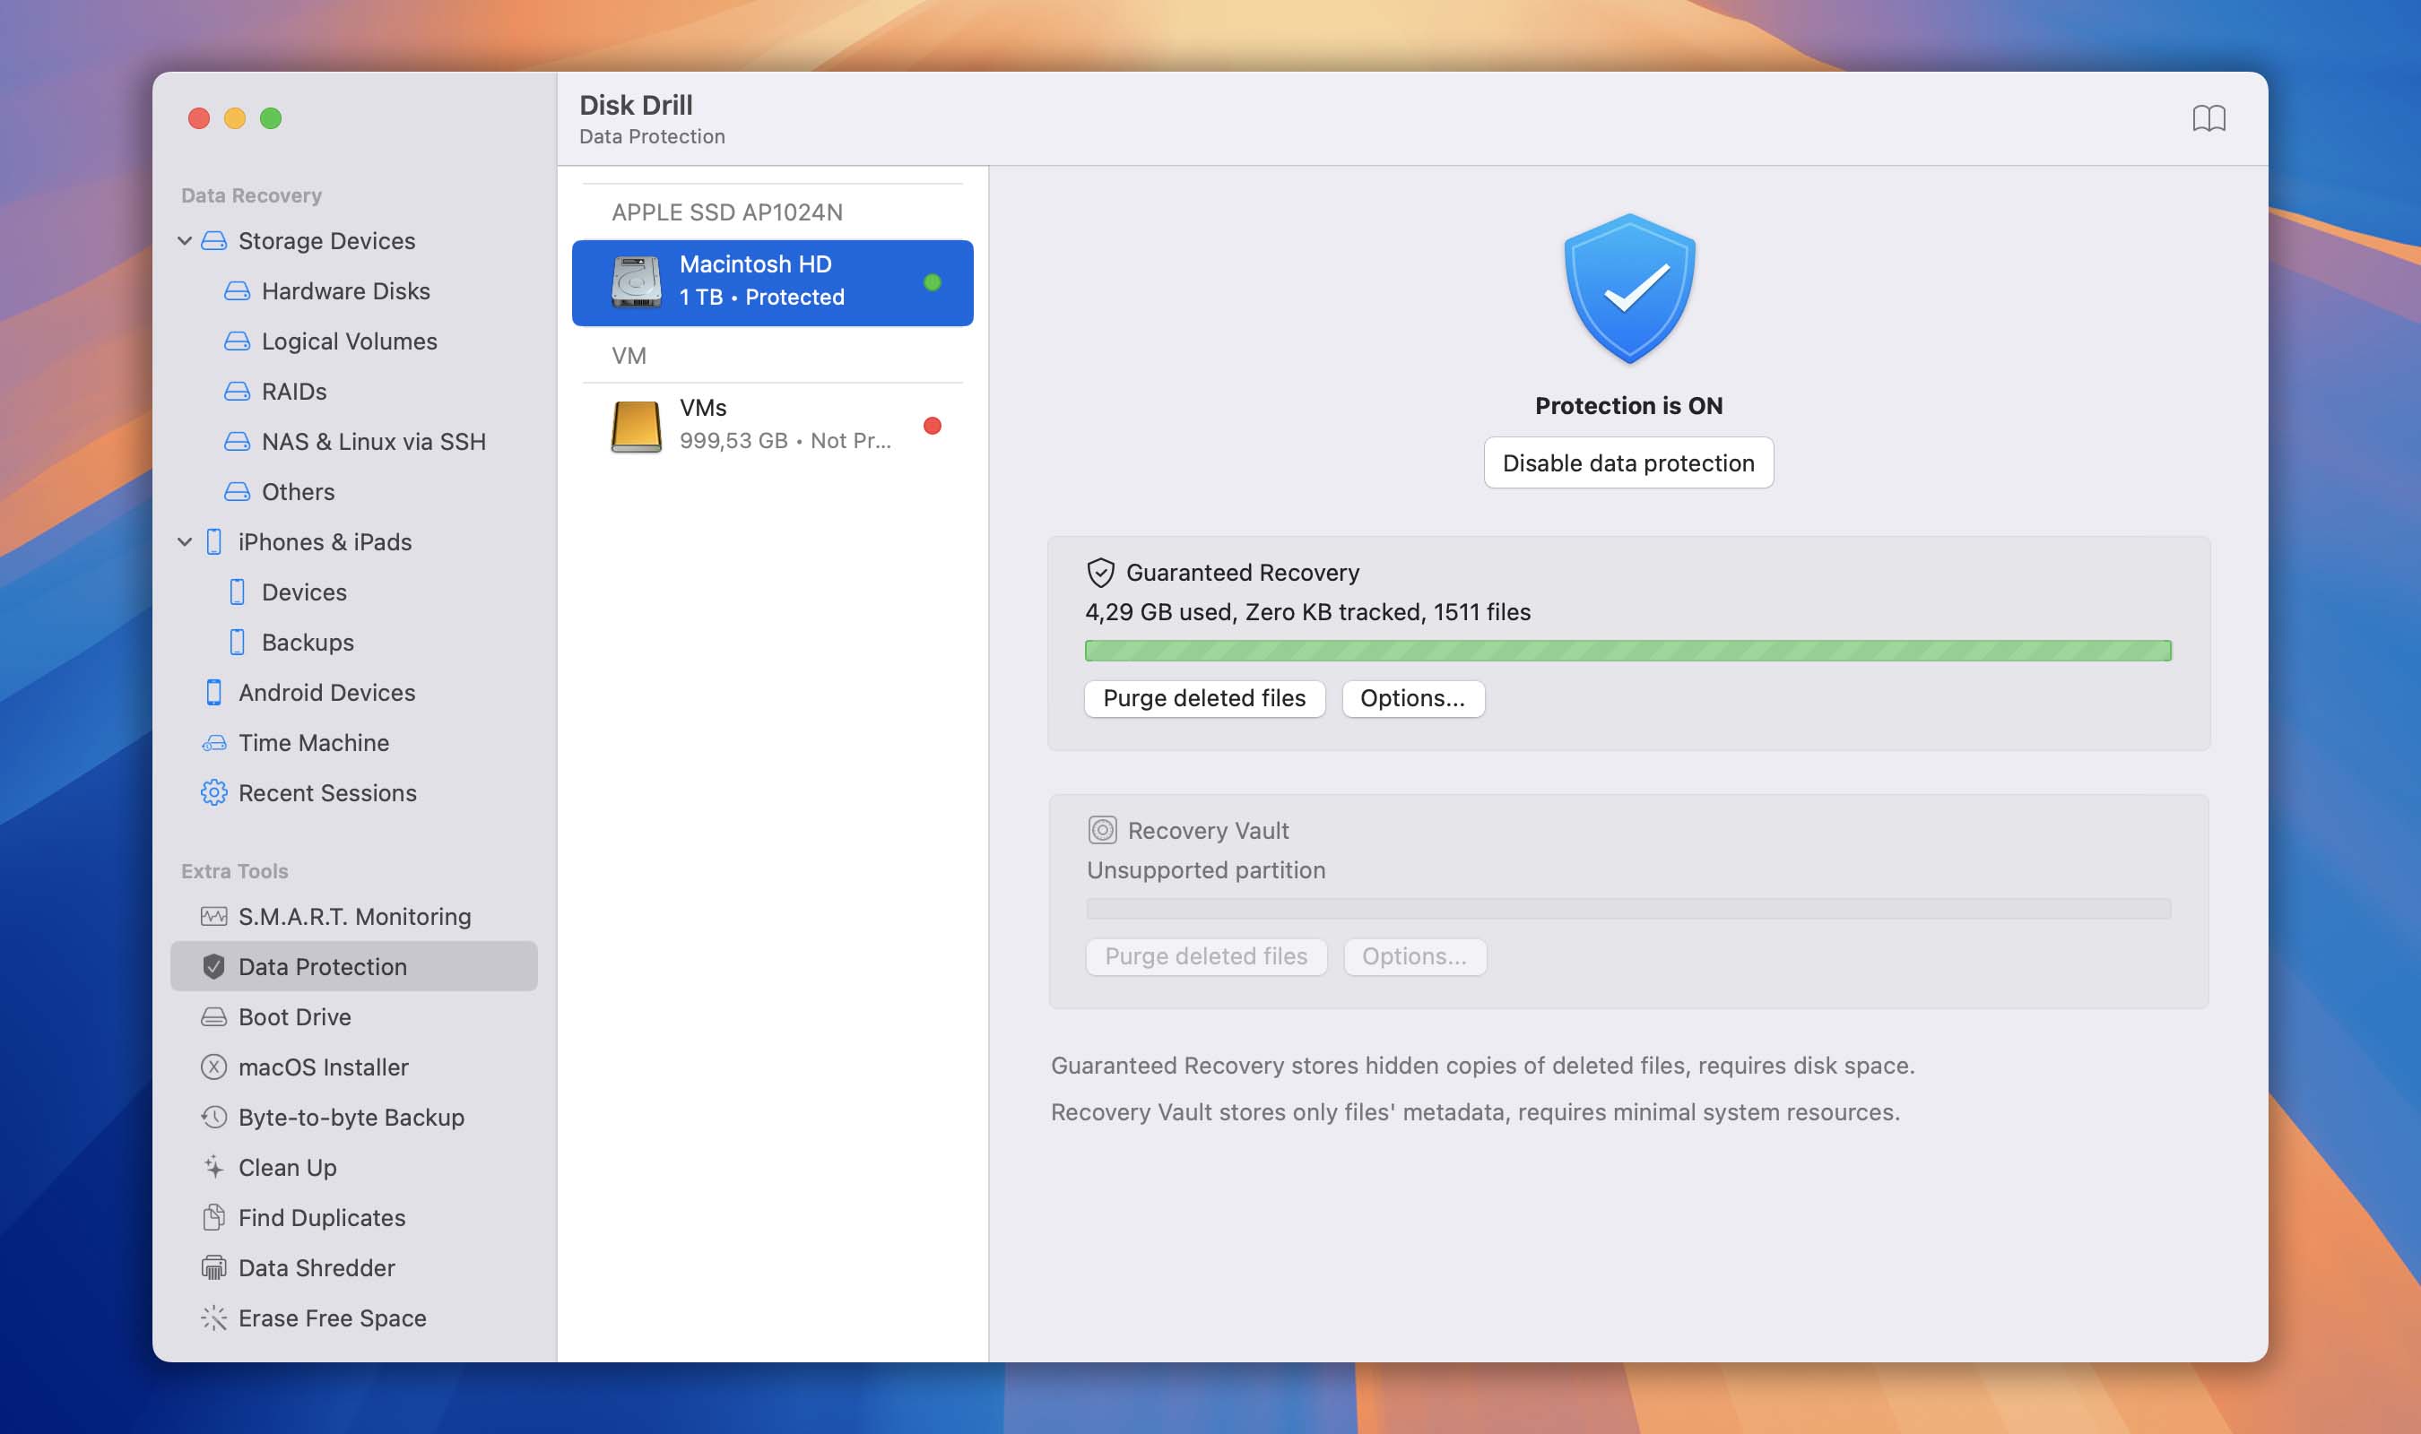Click the Storage Devices drive icon
2421x1434 pixels.
213,240
